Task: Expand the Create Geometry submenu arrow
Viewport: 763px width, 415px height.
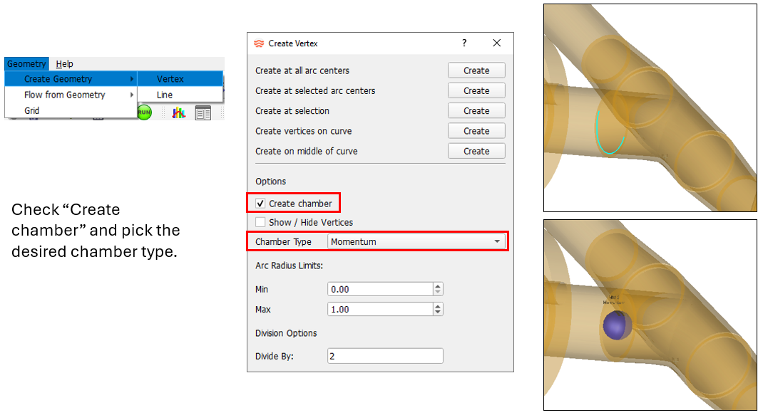Action: (x=131, y=79)
